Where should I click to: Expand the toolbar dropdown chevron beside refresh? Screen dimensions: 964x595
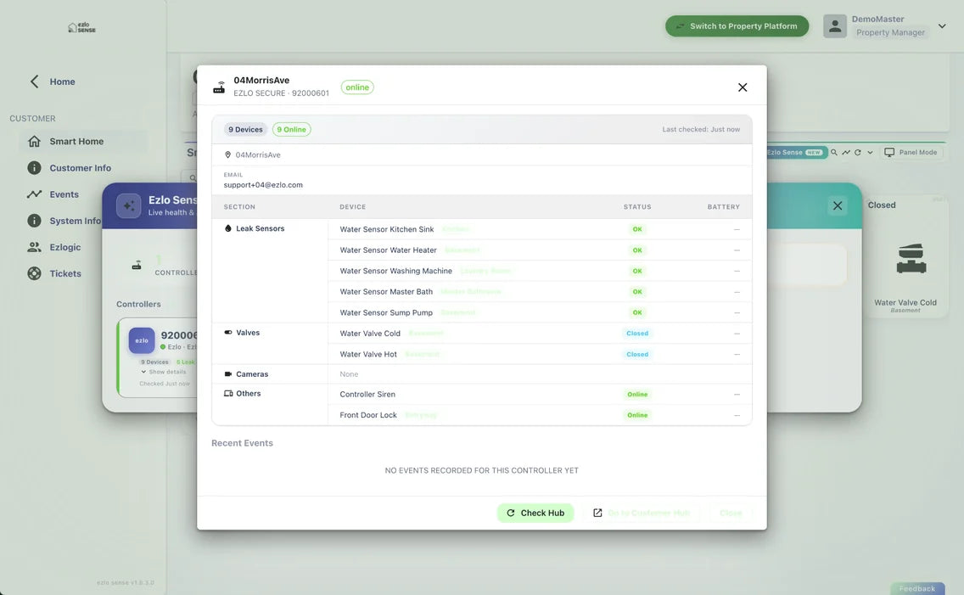pyautogui.click(x=870, y=153)
